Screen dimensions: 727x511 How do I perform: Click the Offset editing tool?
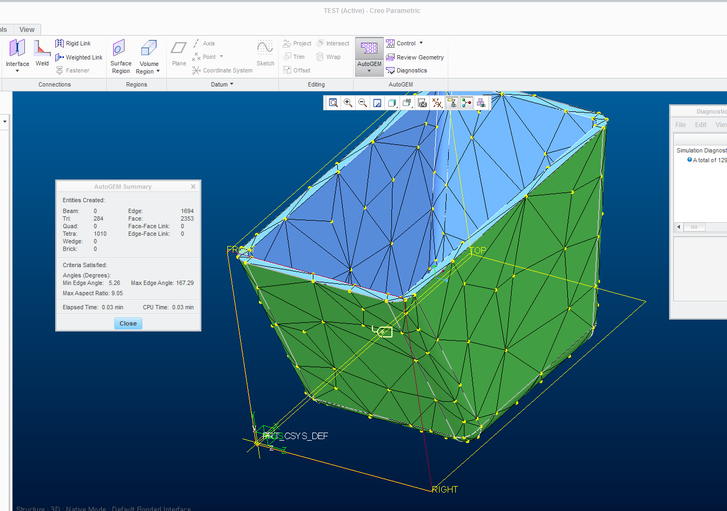(297, 70)
